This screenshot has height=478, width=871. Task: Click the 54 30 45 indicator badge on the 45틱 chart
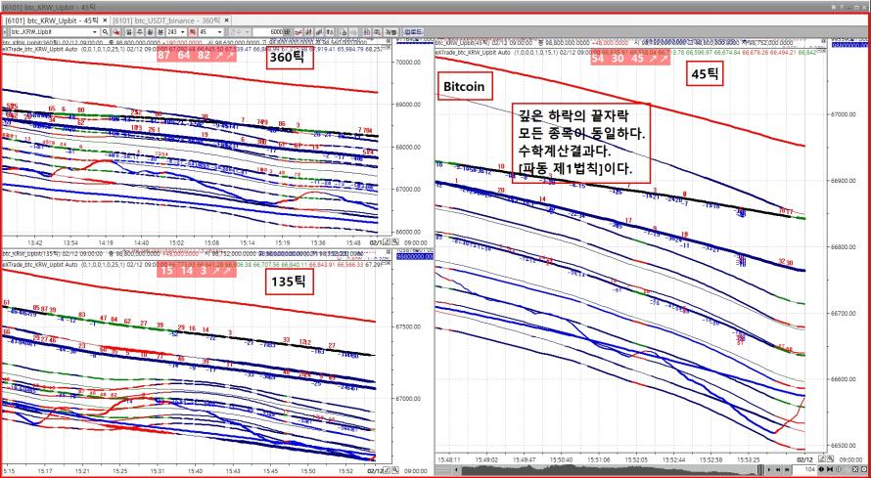coord(630,59)
